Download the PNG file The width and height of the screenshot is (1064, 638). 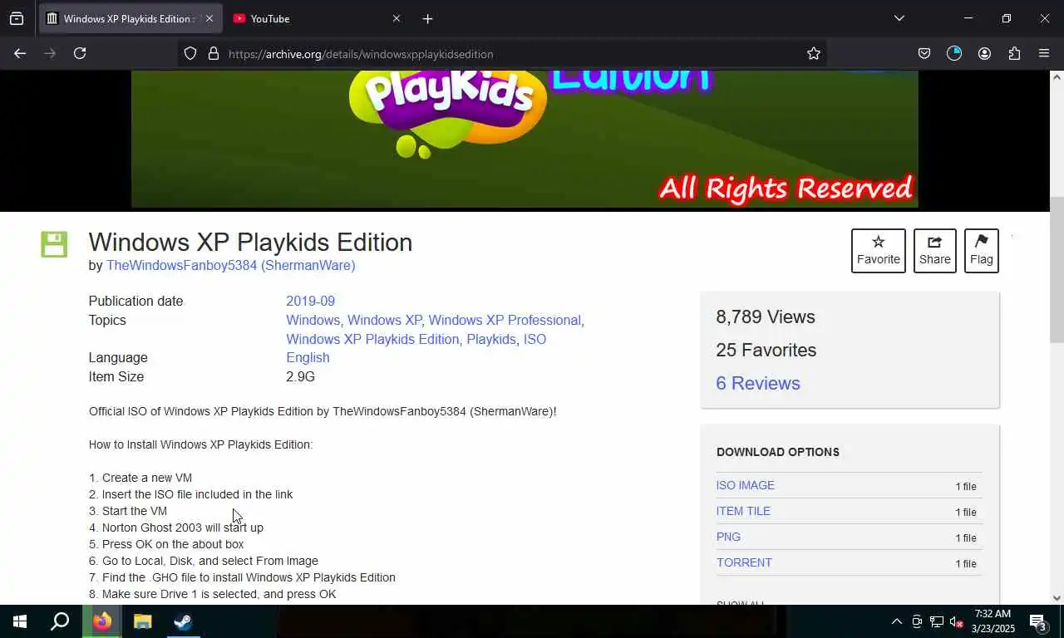(728, 537)
